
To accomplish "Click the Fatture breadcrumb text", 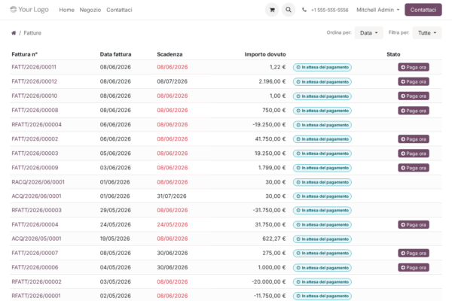I will pos(32,33).
